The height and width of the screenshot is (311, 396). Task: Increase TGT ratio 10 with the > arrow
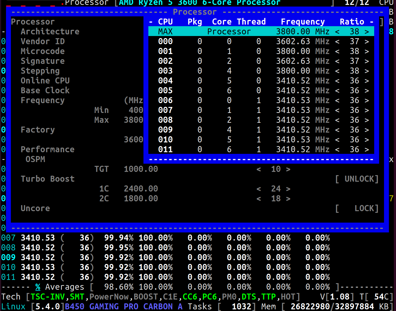click(x=288, y=169)
